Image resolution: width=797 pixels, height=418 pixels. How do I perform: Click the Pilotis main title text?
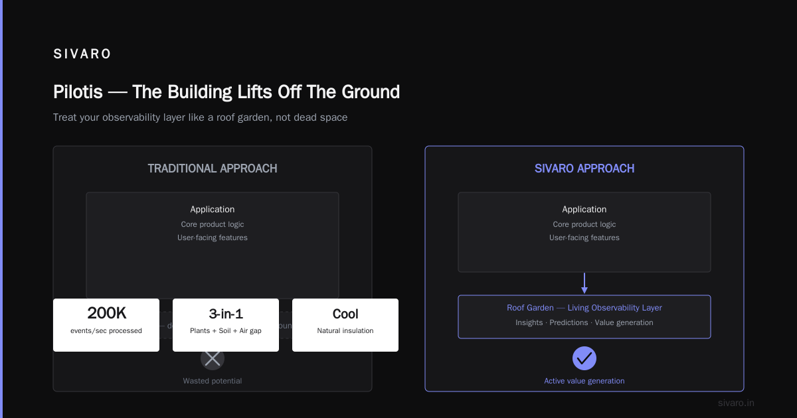(226, 92)
